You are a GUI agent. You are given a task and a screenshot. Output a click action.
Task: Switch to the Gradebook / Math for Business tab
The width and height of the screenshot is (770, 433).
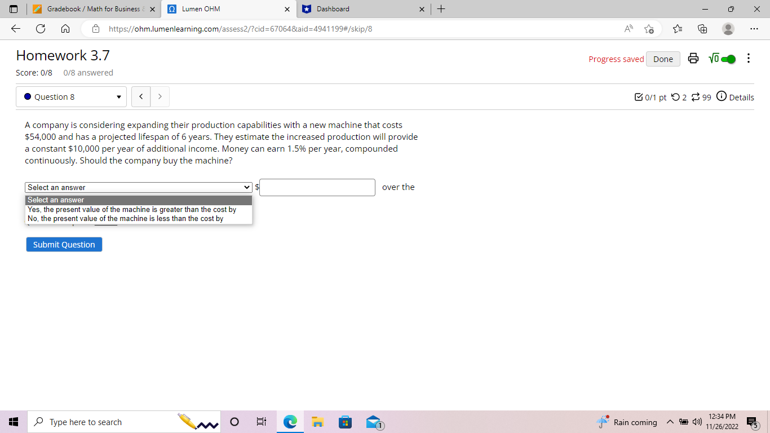click(x=92, y=9)
